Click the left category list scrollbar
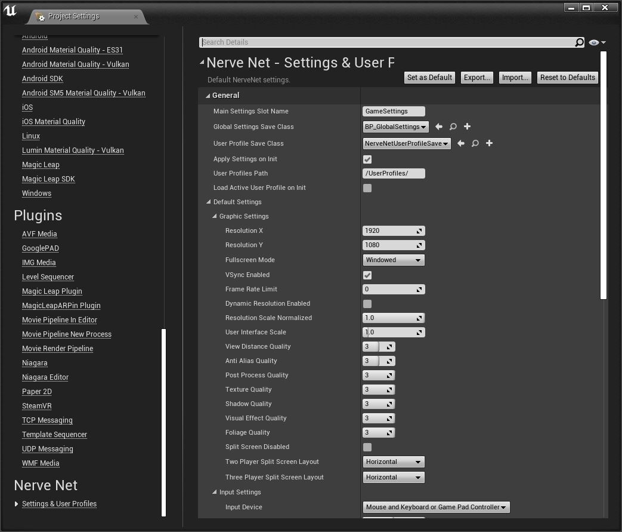This screenshot has height=532, width=622. 163,422
